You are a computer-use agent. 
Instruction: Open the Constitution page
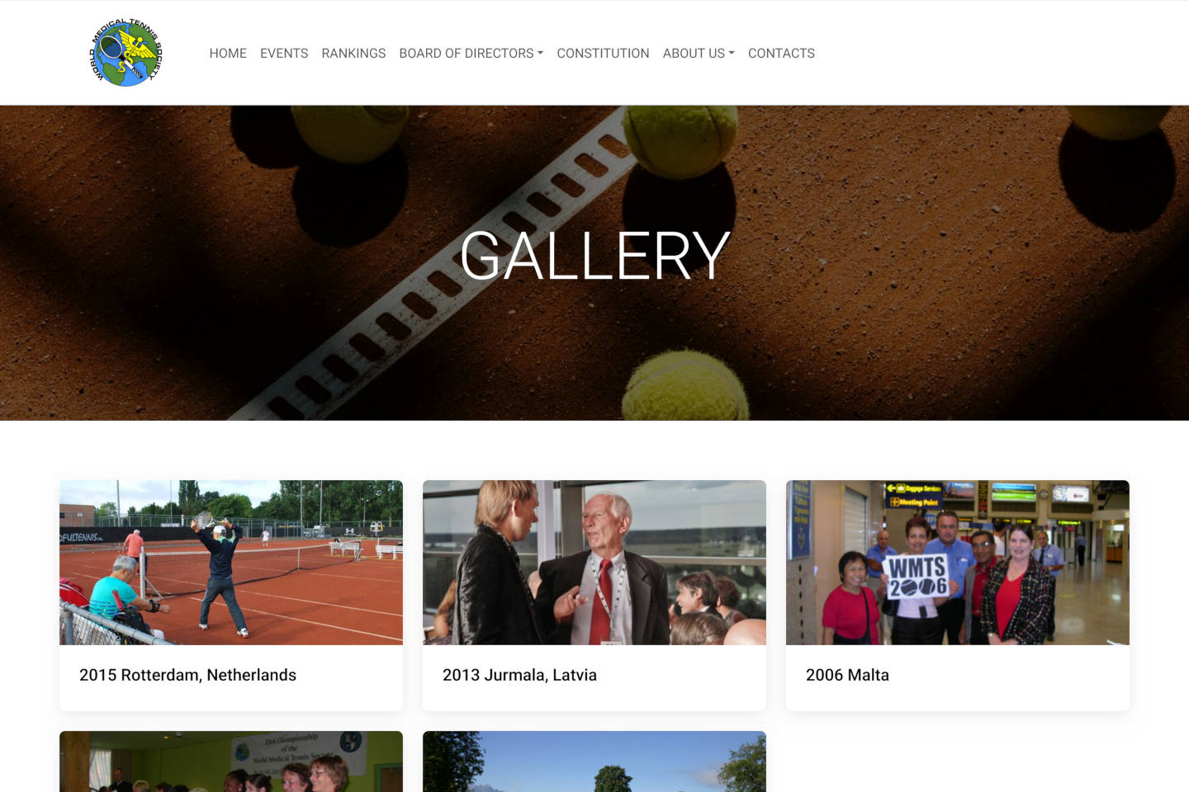pyautogui.click(x=603, y=53)
